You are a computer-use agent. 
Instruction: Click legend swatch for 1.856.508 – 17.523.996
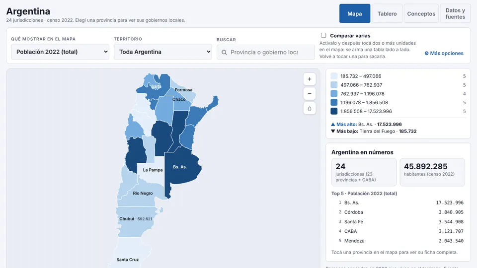(x=334, y=111)
